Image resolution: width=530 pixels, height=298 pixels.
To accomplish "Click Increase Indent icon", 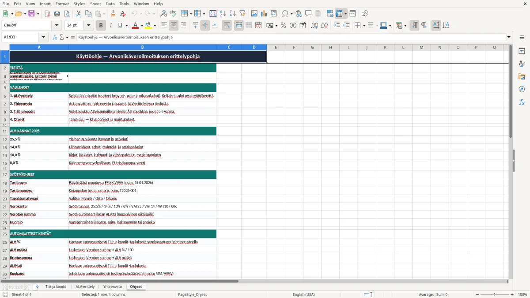I will point(337,26).
